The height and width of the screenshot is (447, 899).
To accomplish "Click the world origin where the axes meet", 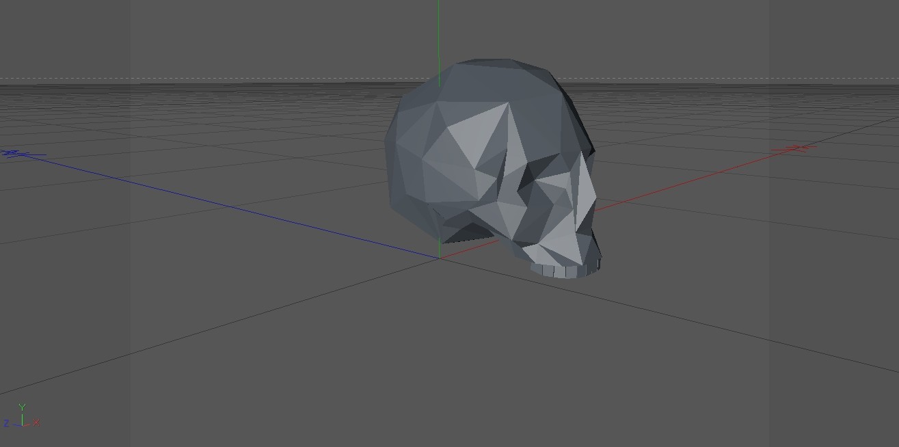I will (x=440, y=259).
